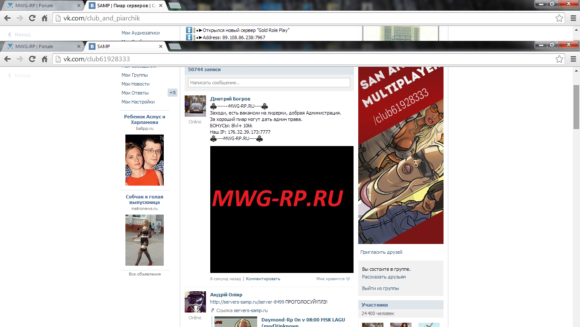Open the MWG-RP.RU post image
This screenshot has width=580, height=327.
click(x=282, y=209)
